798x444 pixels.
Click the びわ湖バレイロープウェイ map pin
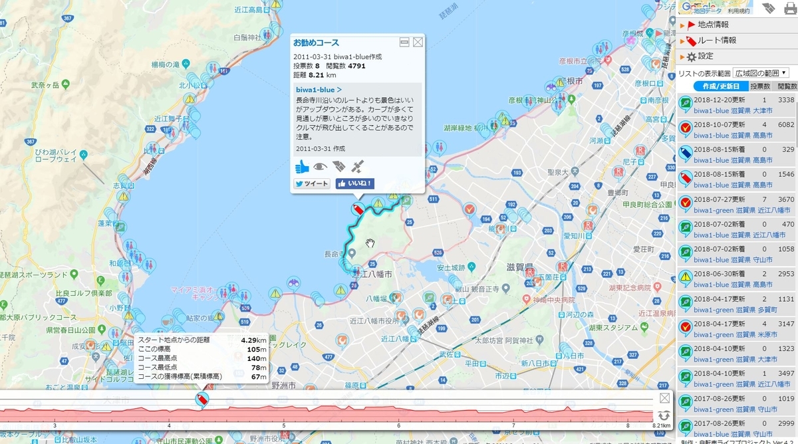(x=82, y=155)
